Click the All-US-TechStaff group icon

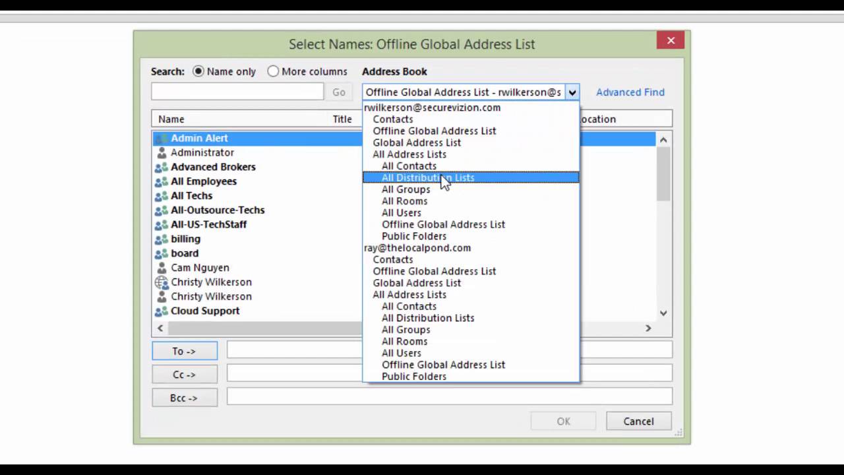pyautogui.click(x=161, y=224)
